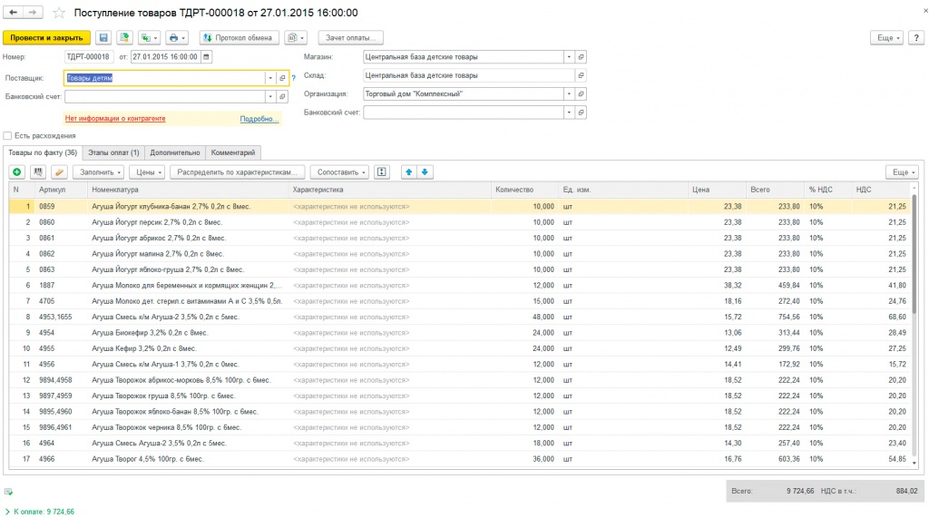929x518 pixels.
Task: Click Провести и закрыть button
Action: point(47,38)
